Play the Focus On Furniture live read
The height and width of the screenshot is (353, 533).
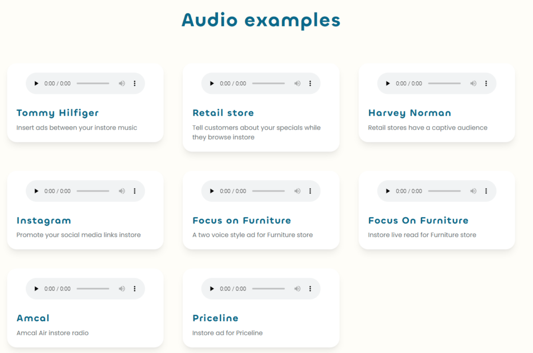388,191
